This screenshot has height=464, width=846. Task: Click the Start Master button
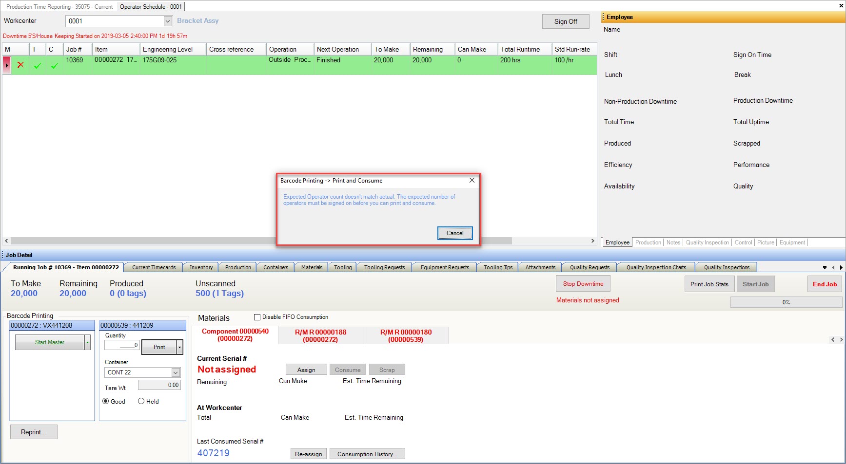(x=50, y=342)
